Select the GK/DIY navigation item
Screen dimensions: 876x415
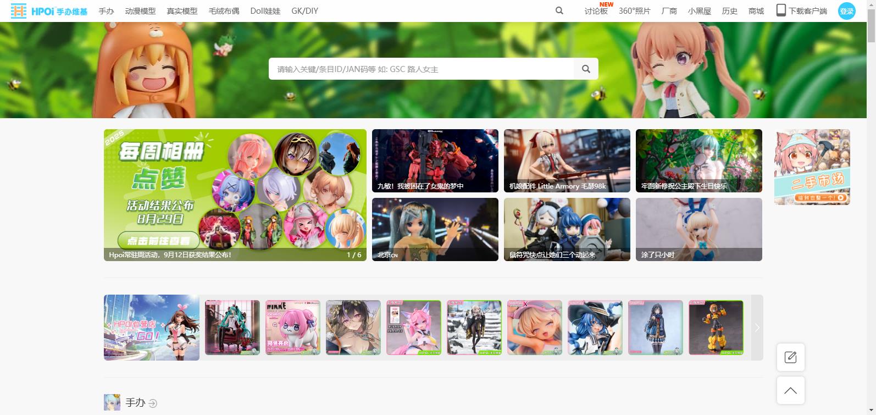[x=304, y=11]
